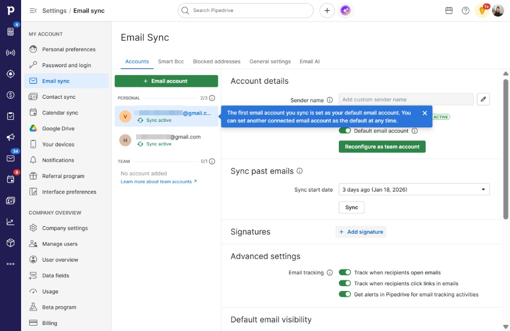
Task: Open Billing settings page
Action: point(66,323)
